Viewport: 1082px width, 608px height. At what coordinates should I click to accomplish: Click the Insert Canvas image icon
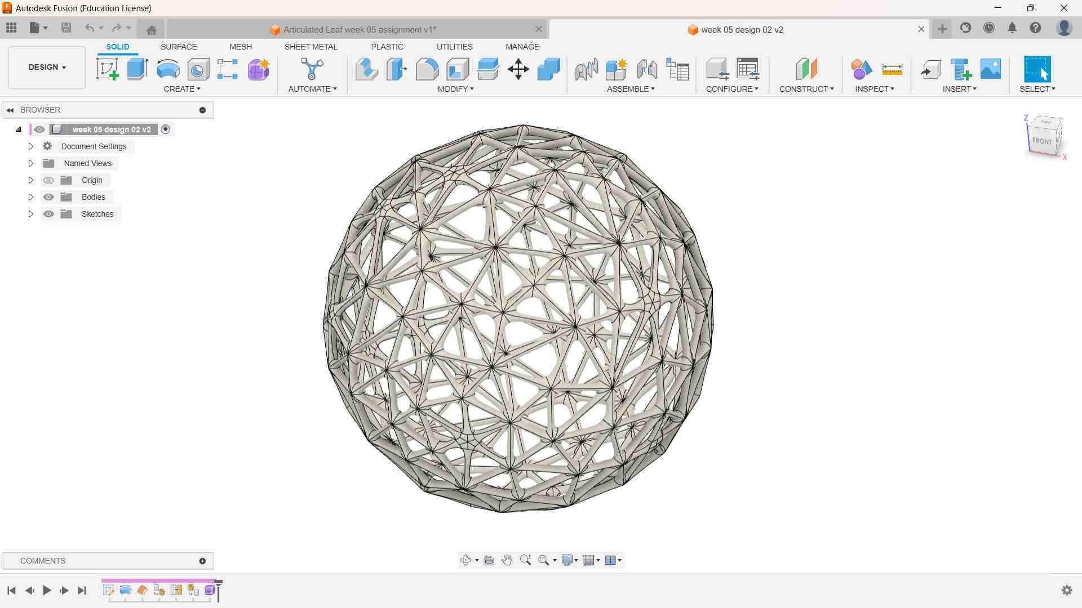pos(991,69)
